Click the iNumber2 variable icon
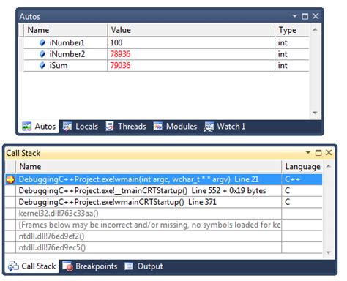Viewport: 347px width, 281px height. tap(42, 54)
